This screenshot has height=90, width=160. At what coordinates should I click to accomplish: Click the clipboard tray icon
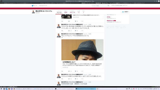129,89
